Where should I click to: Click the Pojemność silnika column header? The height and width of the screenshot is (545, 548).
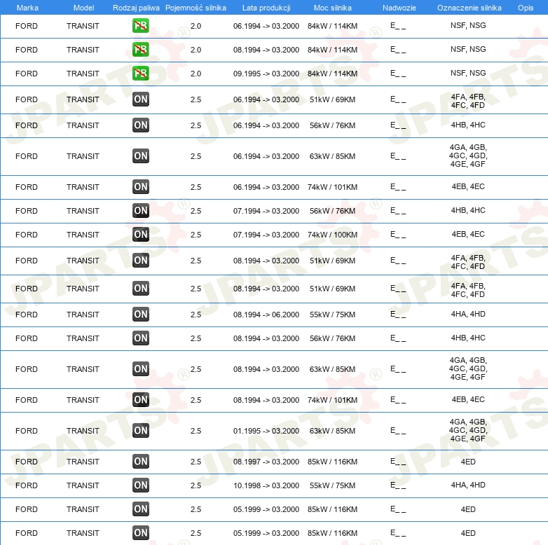pyautogui.click(x=196, y=8)
